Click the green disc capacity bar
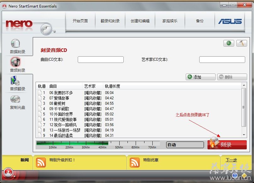Viewport: 254px width, 183px height. click(72, 143)
